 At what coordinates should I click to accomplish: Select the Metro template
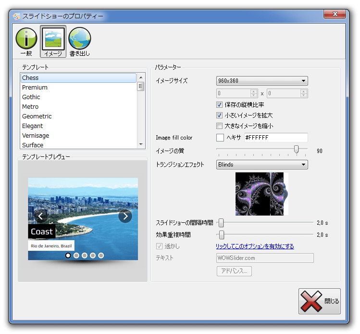(x=78, y=107)
